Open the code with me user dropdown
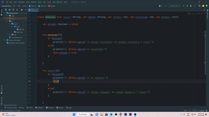This screenshot has width=209, height=117. pos(160,6)
